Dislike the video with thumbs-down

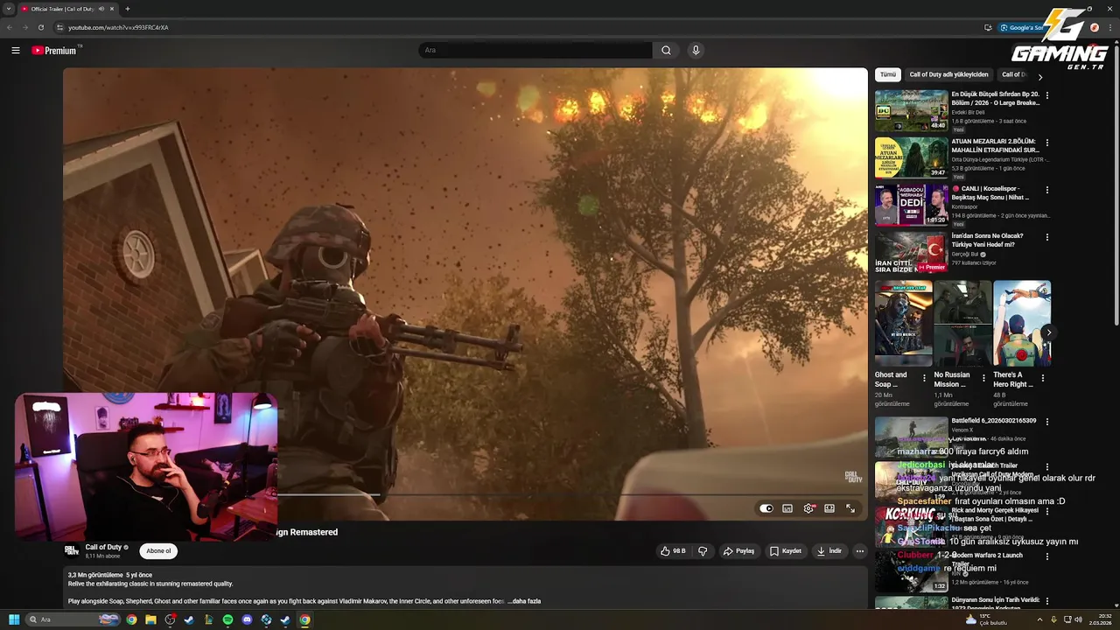703,551
